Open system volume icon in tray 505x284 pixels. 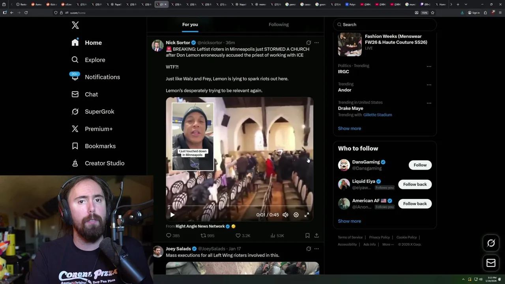point(481,279)
